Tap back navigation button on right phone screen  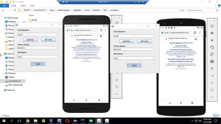point(170,103)
